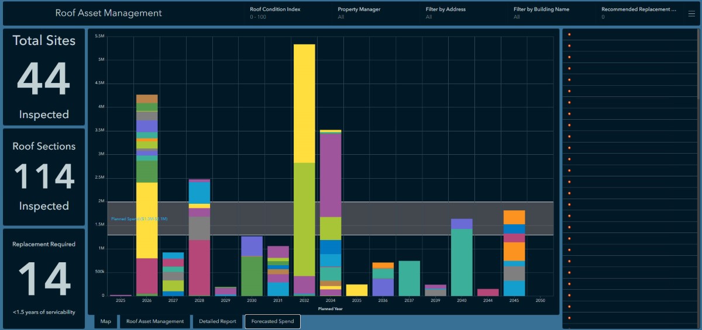Image resolution: width=702 pixels, height=330 pixels.
Task: Open the Roof Asset Management tab
Action: pyautogui.click(x=155, y=321)
